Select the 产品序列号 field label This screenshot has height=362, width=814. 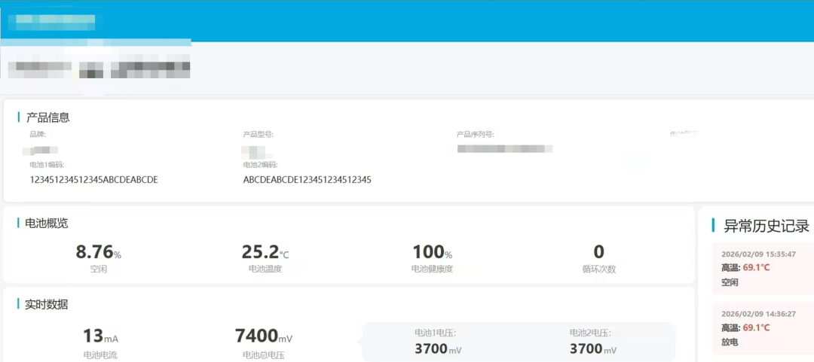click(x=476, y=135)
